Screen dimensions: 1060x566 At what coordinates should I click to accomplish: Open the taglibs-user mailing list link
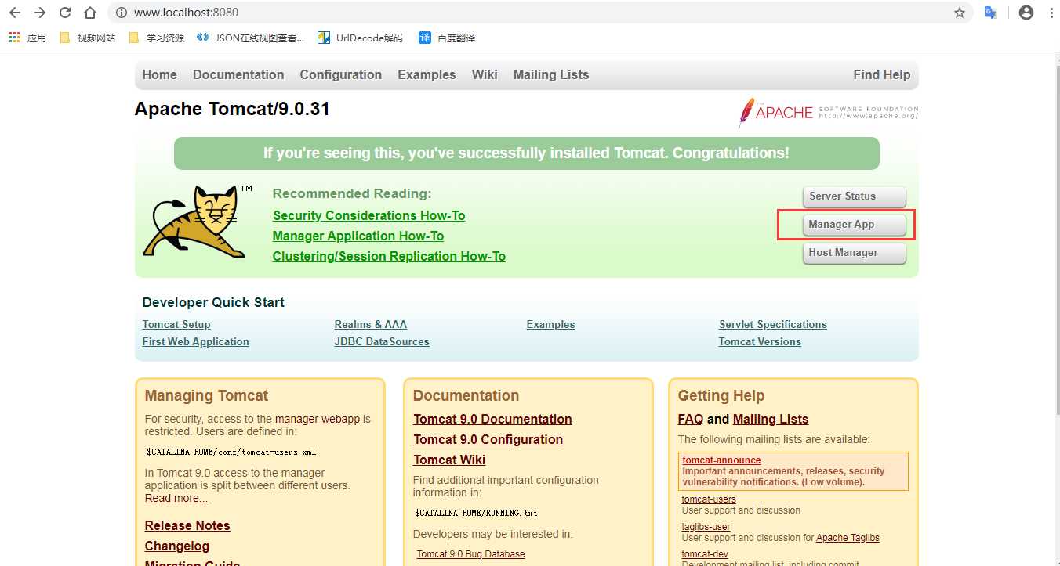point(706,527)
